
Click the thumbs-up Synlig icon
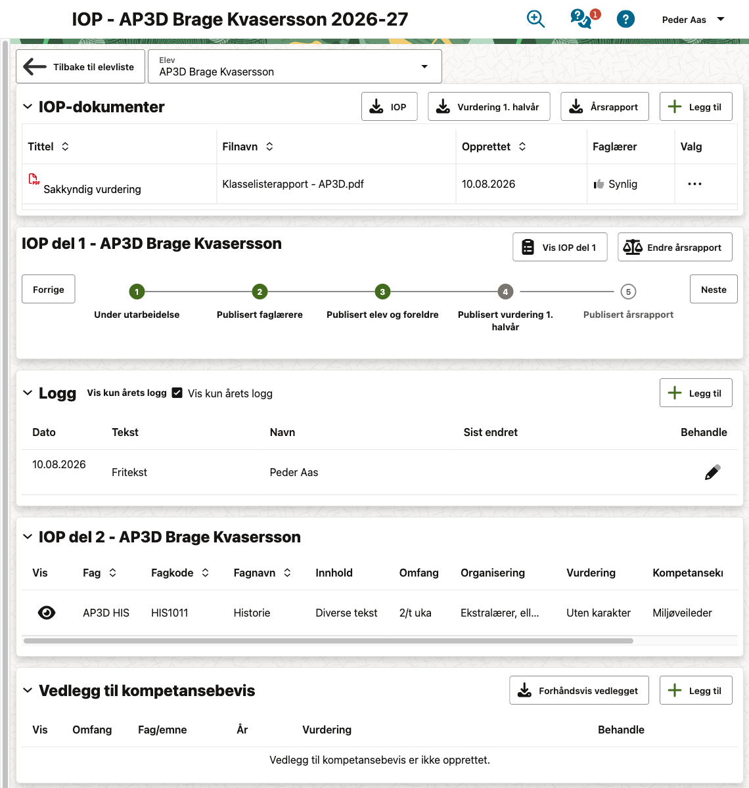[599, 185]
